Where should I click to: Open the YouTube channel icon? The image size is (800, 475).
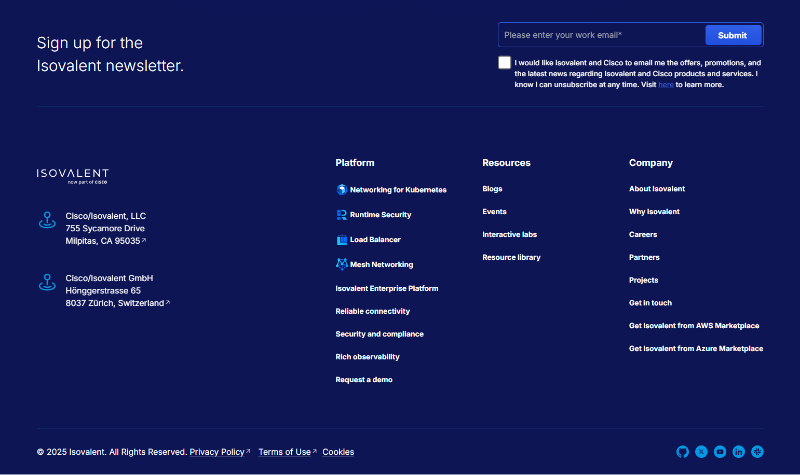(720, 452)
